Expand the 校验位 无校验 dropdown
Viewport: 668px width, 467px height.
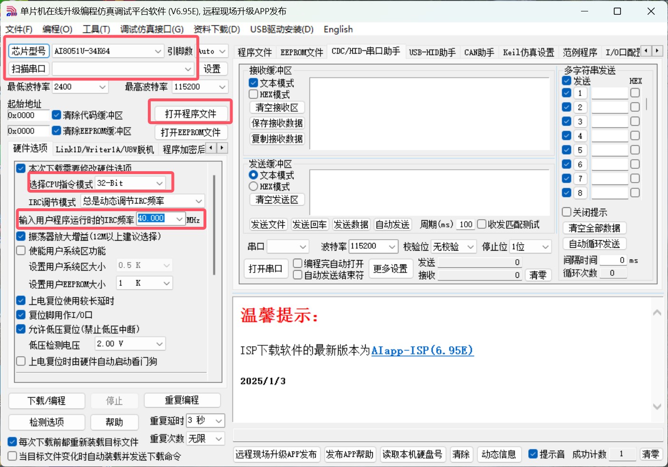(470, 246)
